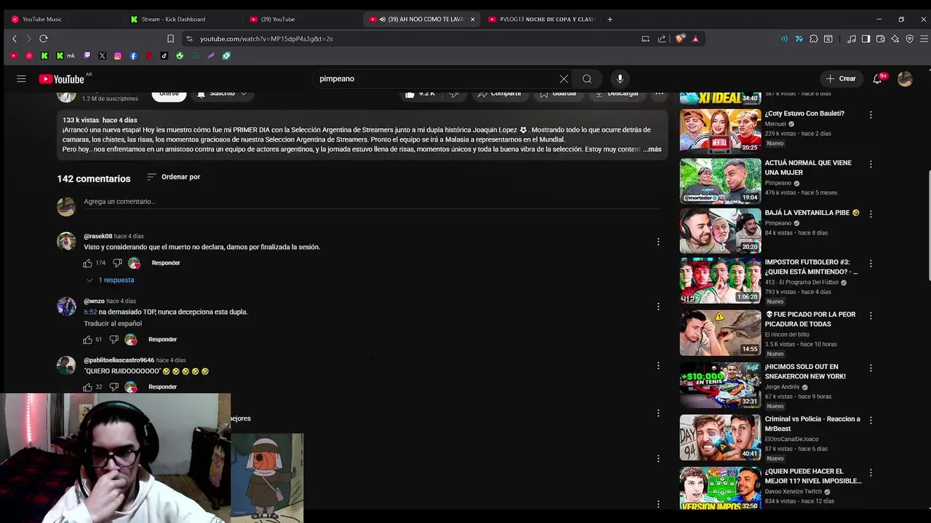Reply to @rasek08 via Responder
The width and height of the screenshot is (931, 523).
pyautogui.click(x=166, y=263)
